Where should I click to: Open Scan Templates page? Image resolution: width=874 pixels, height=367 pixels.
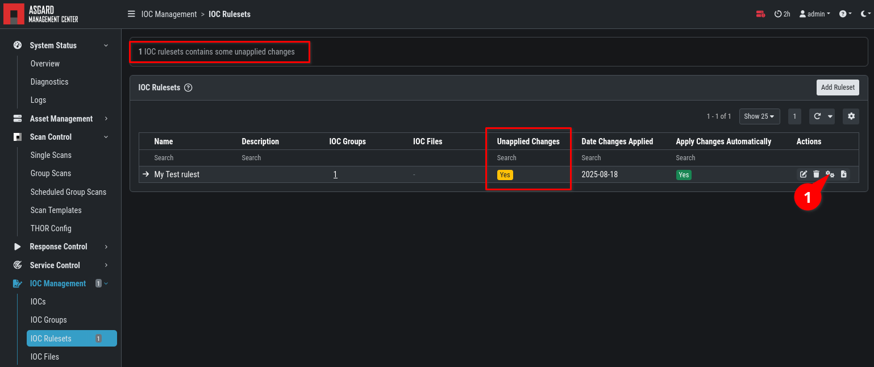click(56, 210)
